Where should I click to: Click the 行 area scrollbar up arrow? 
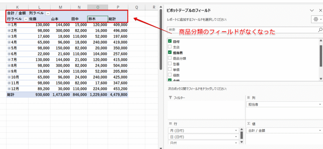pos(241,129)
